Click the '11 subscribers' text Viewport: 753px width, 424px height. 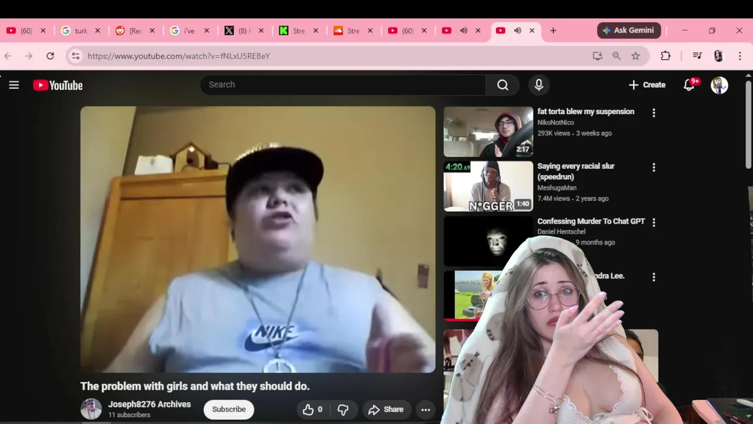click(129, 415)
